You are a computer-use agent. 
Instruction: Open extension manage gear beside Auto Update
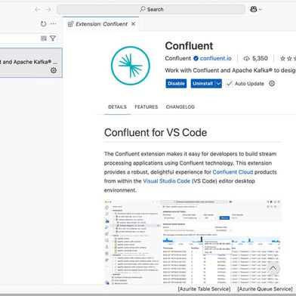click(x=272, y=84)
